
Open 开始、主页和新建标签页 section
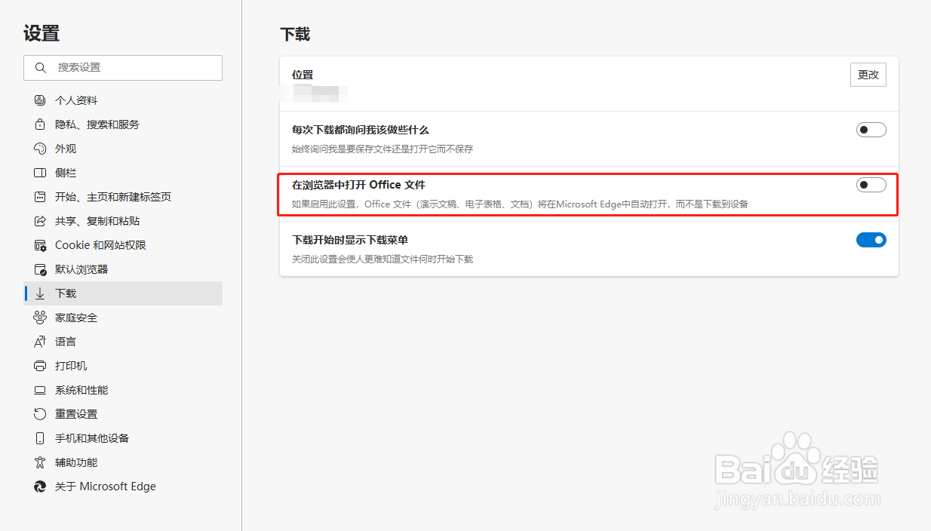[x=123, y=197]
